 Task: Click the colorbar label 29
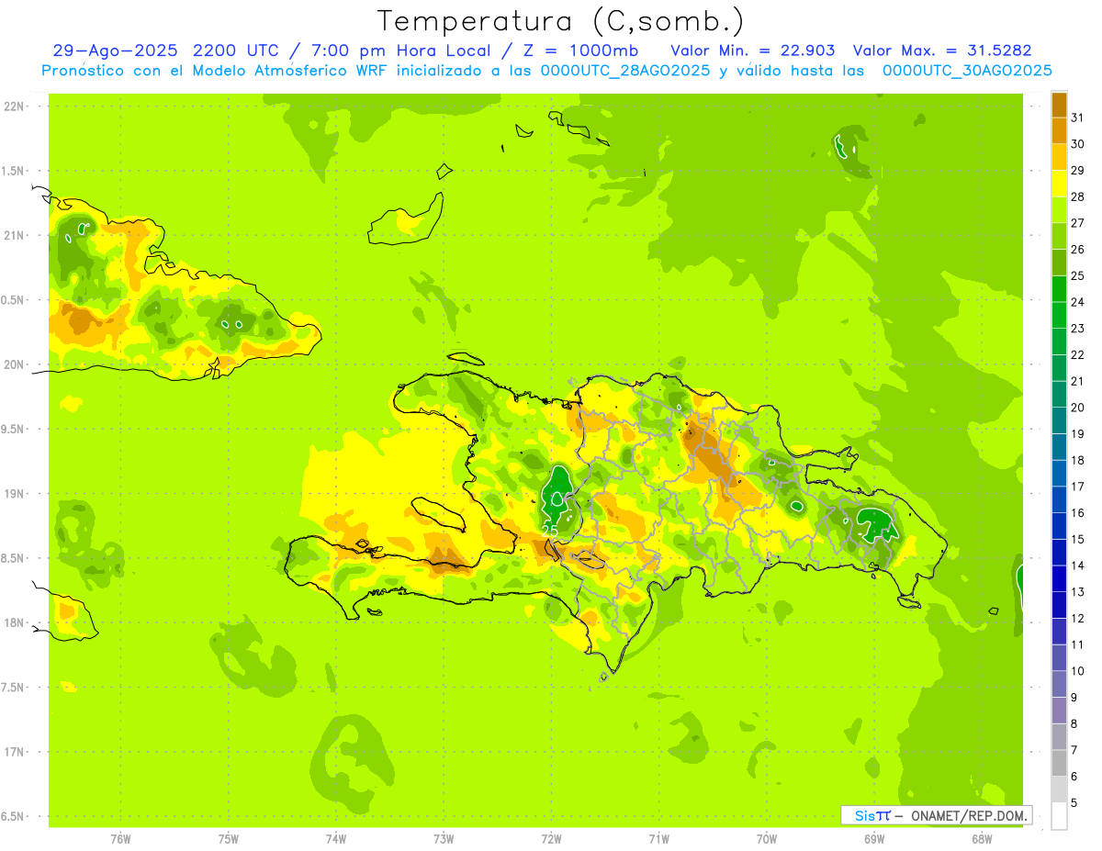[x=1077, y=171]
